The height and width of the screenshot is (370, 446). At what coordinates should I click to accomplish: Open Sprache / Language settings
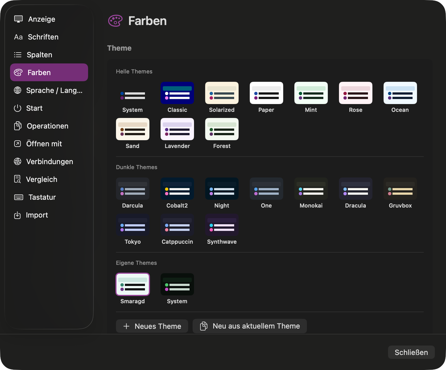click(x=54, y=90)
